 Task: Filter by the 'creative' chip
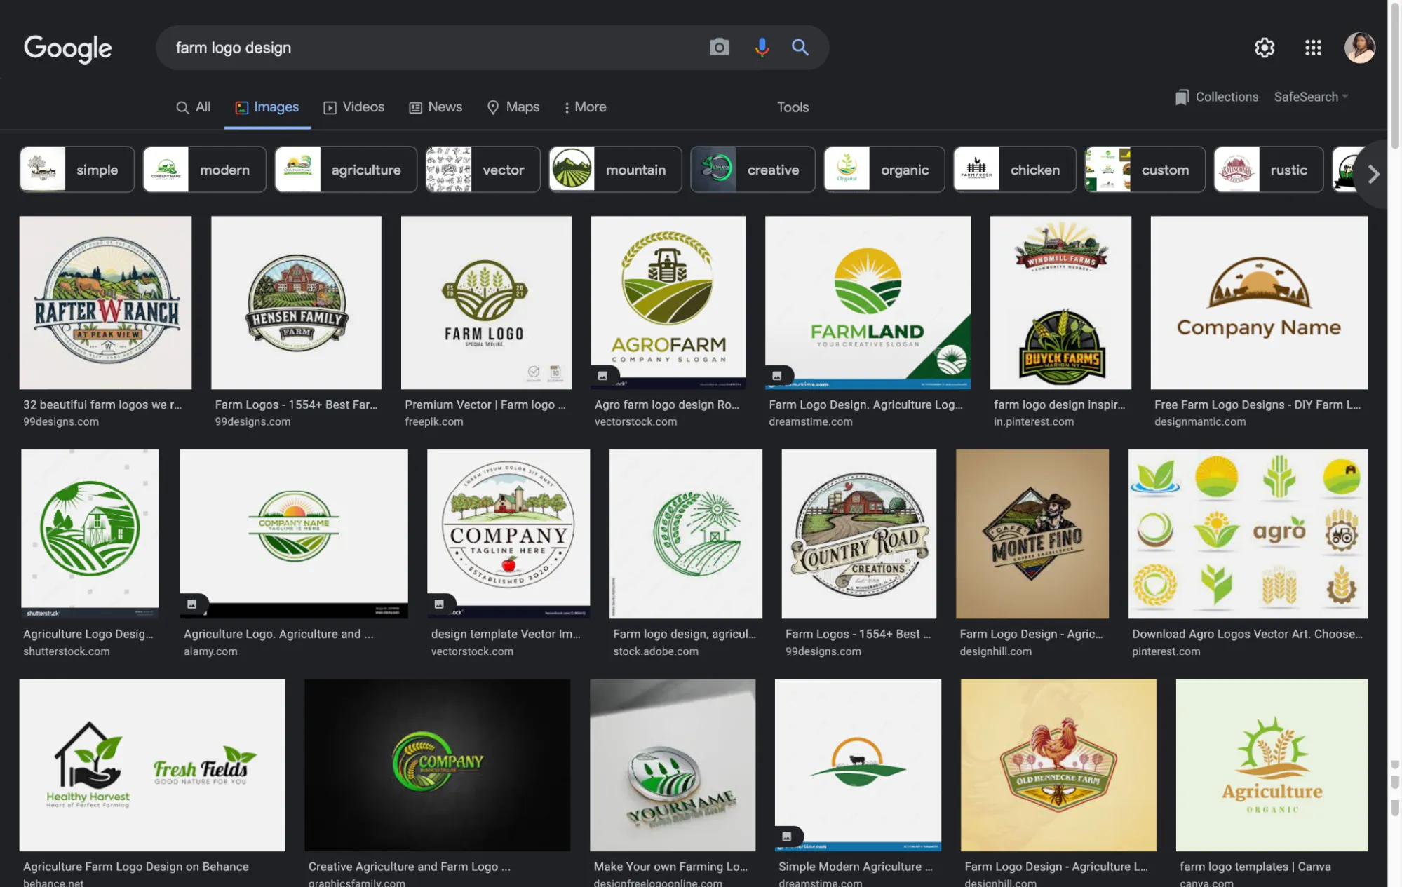pyautogui.click(x=753, y=170)
